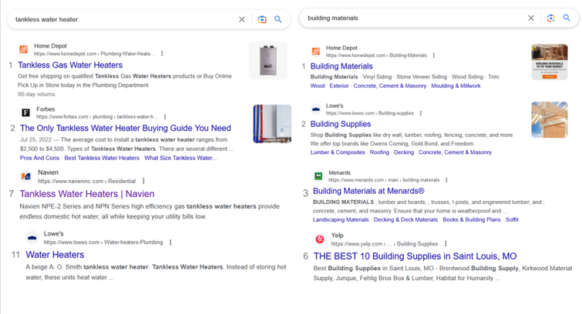Viewport: 582px width, 314px height.
Task: Clear the 'building materials' search box
Action: click(531, 18)
